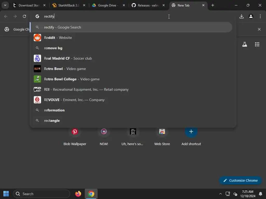Switch to the Download StartAllBack tab
The height and width of the screenshot is (199, 266).
click(29, 5)
